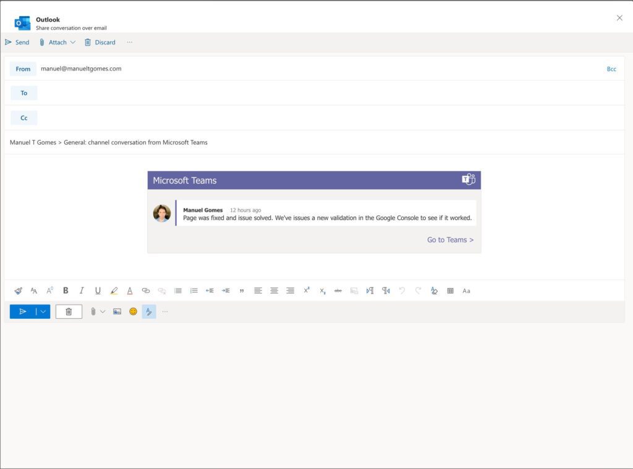Click the To button
The image size is (633, 469).
(24, 93)
